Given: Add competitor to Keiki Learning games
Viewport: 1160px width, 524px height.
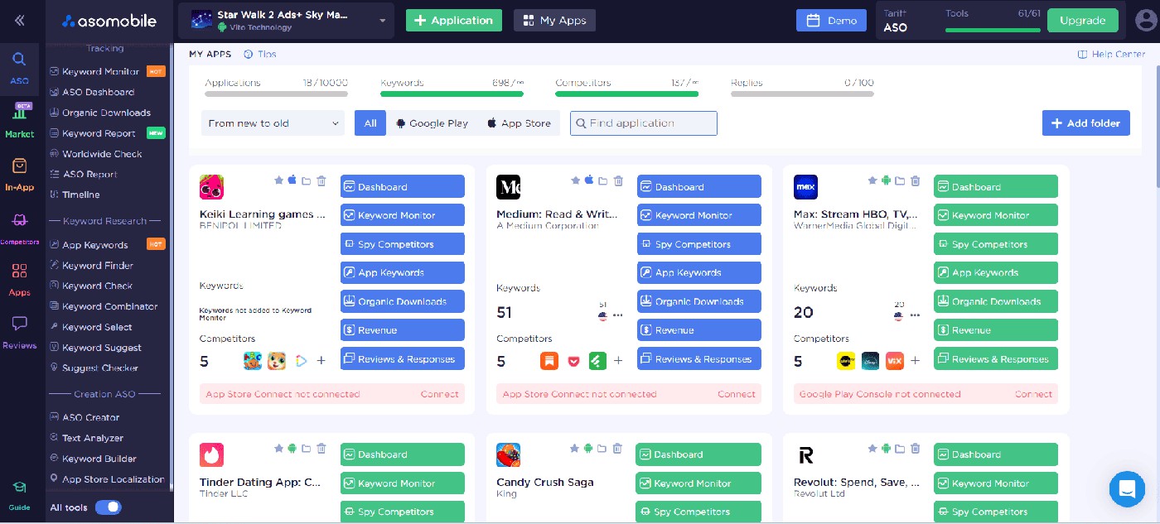Looking at the screenshot, I should point(321,361).
